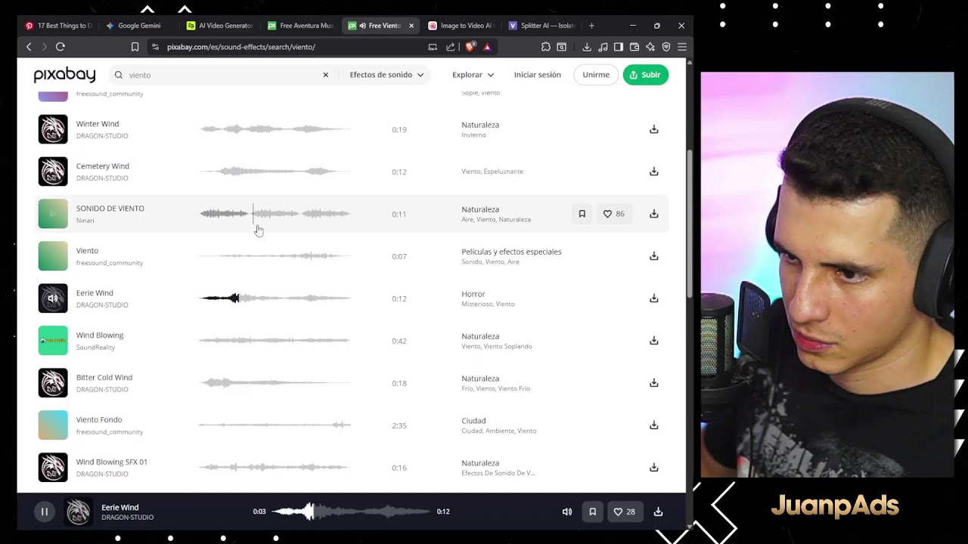Mute the player volume
Screen dimensions: 968x544
click(x=567, y=512)
